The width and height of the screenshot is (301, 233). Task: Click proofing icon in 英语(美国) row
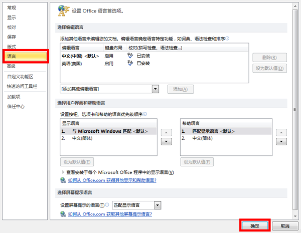click(130, 63)
